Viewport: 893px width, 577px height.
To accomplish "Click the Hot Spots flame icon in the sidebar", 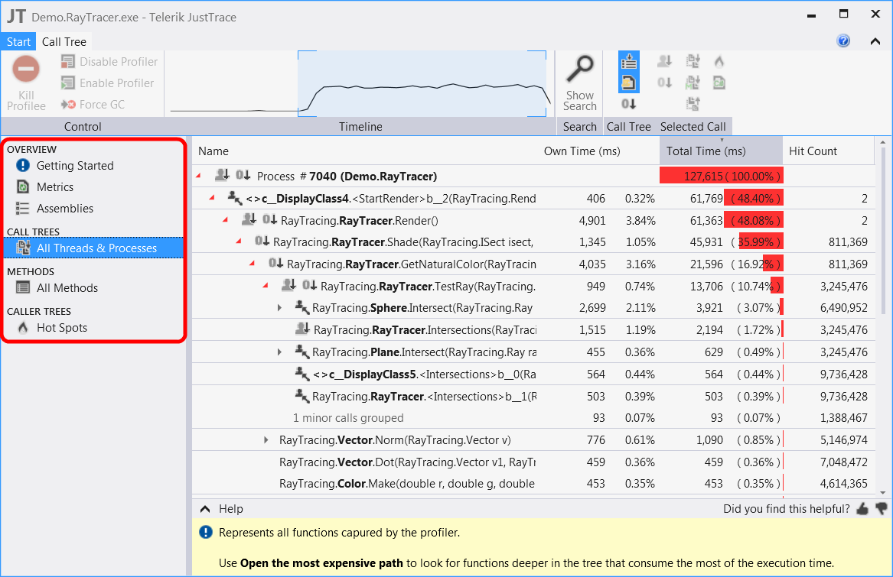I will tap(23, 327).
